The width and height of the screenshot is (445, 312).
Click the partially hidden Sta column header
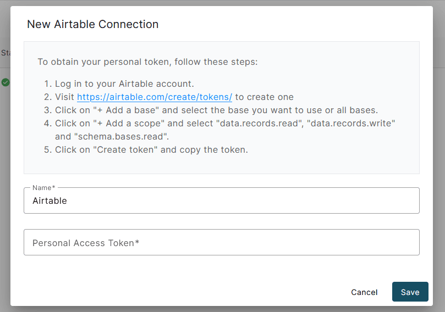click(x=6, y=53)
